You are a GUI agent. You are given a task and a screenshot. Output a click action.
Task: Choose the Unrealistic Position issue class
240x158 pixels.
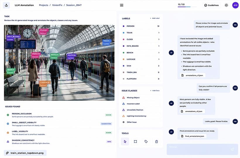coord(140,110)
